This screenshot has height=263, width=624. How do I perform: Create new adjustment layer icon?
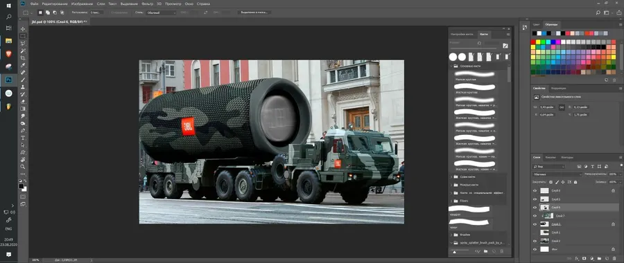coord(591,258)
